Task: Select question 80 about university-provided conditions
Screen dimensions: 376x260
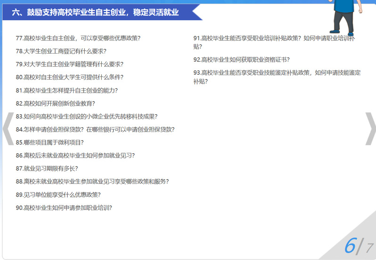Action: click(x=69, y=77)
